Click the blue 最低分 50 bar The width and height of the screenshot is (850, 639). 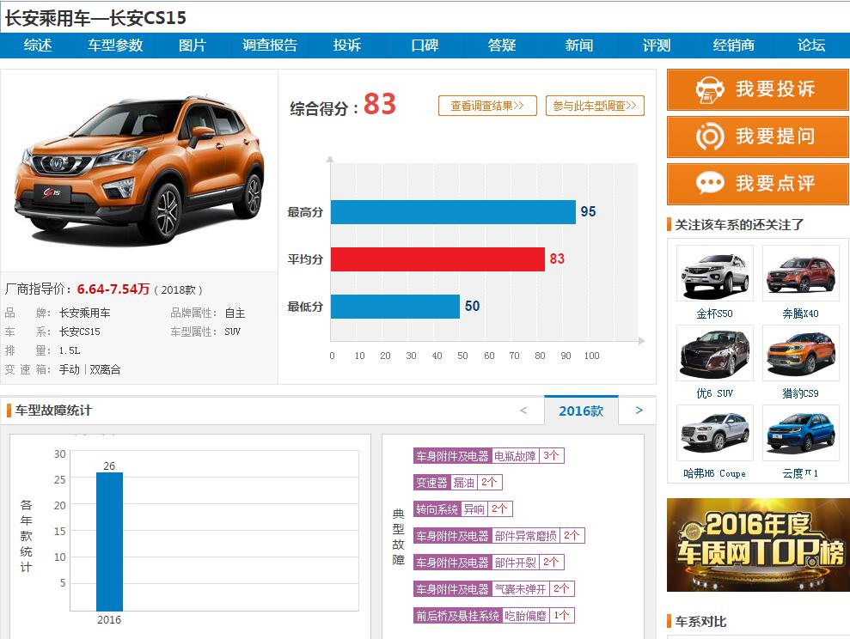click(395, 307)
